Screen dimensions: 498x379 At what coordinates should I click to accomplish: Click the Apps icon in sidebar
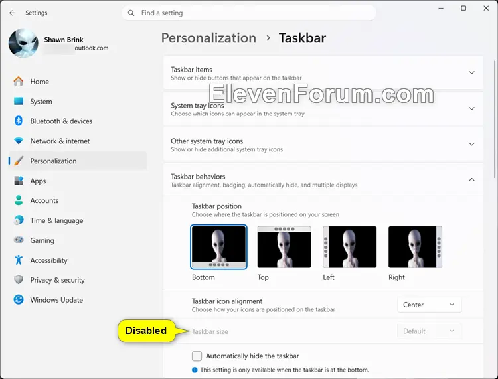pyautogui.click(x=19, y=181)
